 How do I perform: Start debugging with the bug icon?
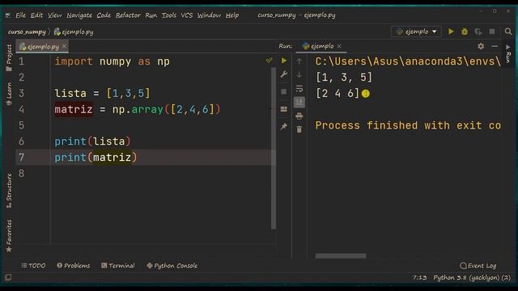pyautogui.click(x=465, y=32)
